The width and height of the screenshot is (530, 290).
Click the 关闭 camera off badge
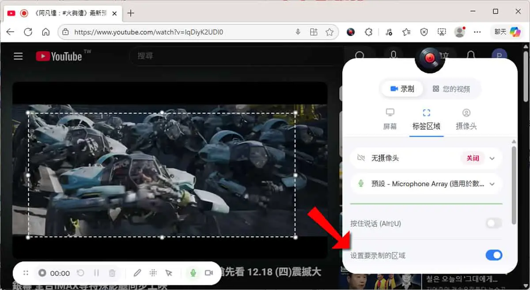point(473,158)
